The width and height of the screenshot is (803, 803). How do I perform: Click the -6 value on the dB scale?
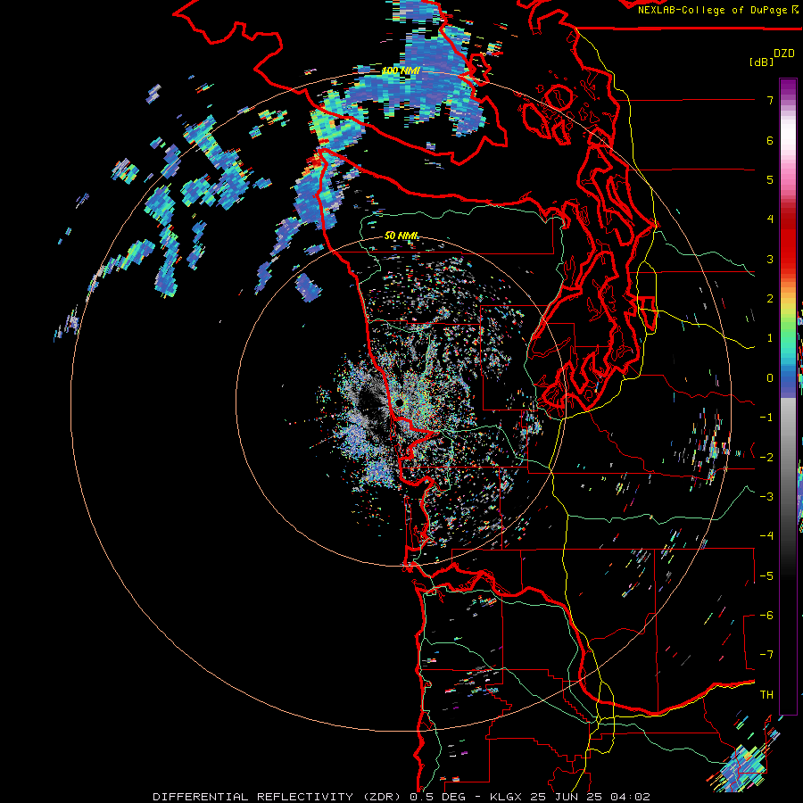[766, 616]
